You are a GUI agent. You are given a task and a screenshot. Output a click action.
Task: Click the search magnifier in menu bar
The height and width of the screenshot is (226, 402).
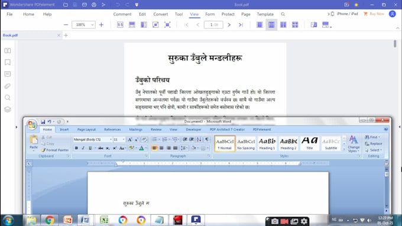point(283,14)
